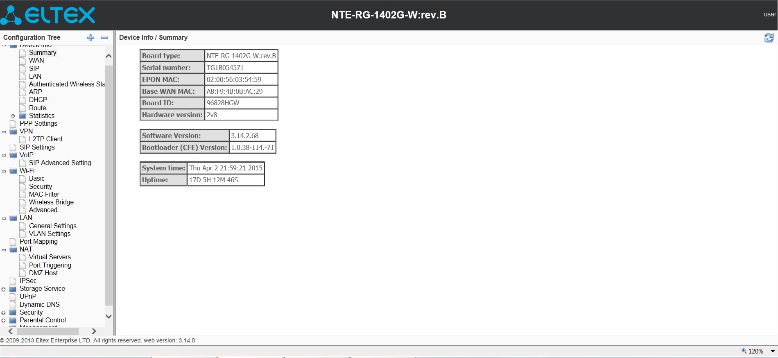Select the system time Thu Apr 2 21:59:21 2015

[226, 168]
